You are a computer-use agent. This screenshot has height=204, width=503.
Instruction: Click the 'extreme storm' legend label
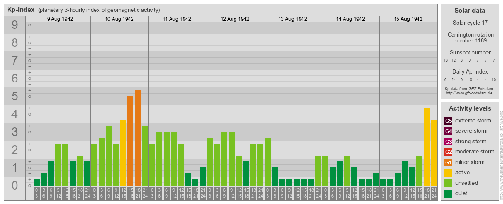[473, 121]
